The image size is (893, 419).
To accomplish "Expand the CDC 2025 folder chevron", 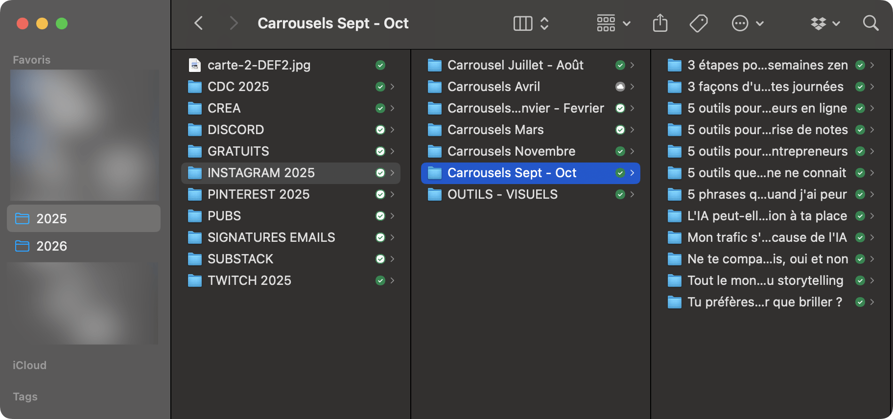I will tap(392, 87).
